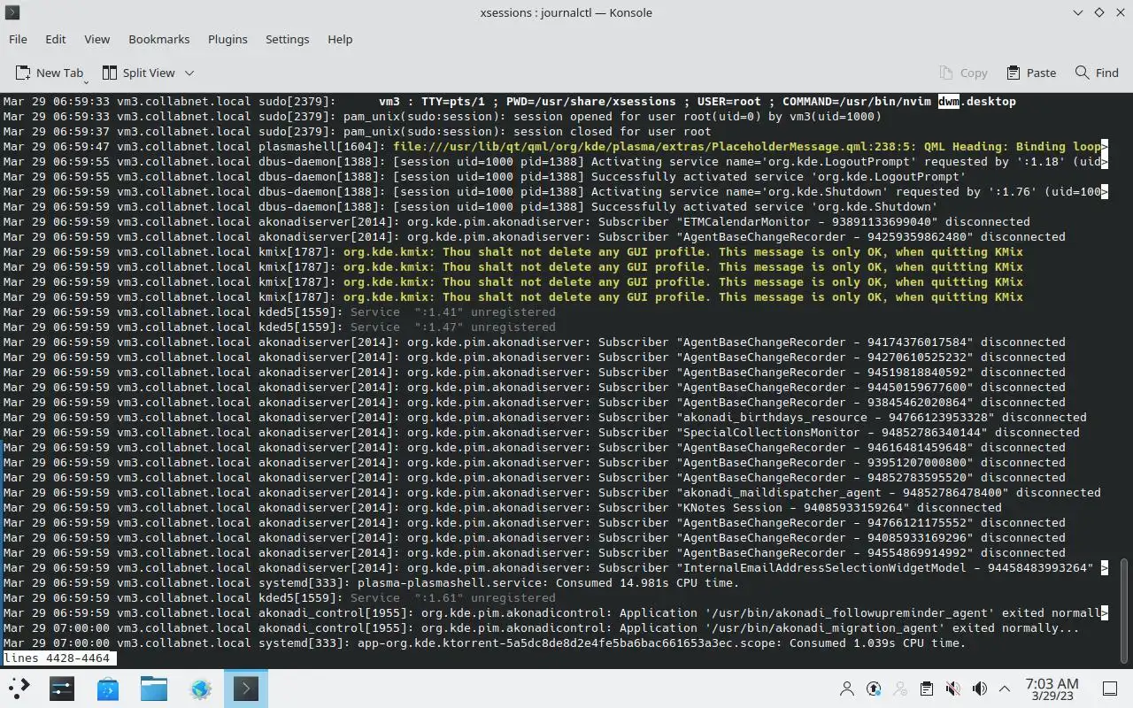Click the New Tab toolbar button
Viewport: 1133px width, 708px height.
[50, 73]
